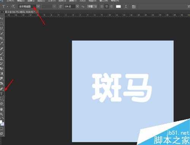Expand the font style dropdown arrow
This screenshot has height=145, width=190.
click(54, 6)
